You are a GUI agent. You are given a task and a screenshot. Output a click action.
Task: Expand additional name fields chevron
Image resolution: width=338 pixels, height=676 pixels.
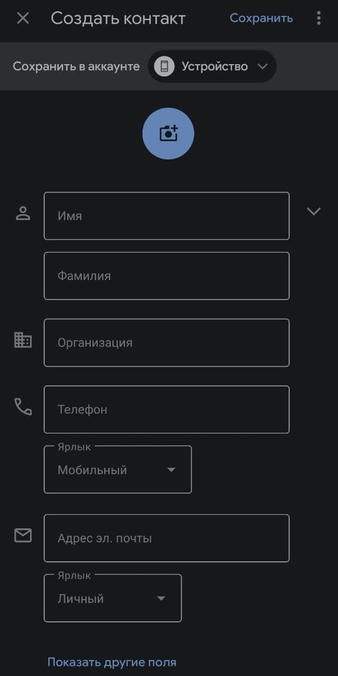(313, 211)
